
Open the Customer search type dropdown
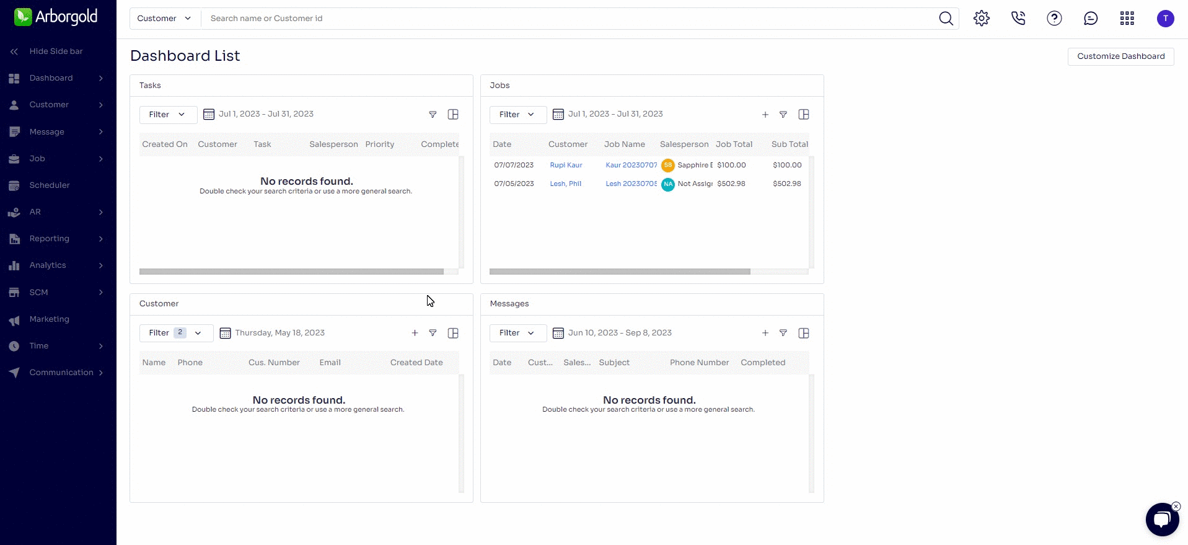click(164, 19)
